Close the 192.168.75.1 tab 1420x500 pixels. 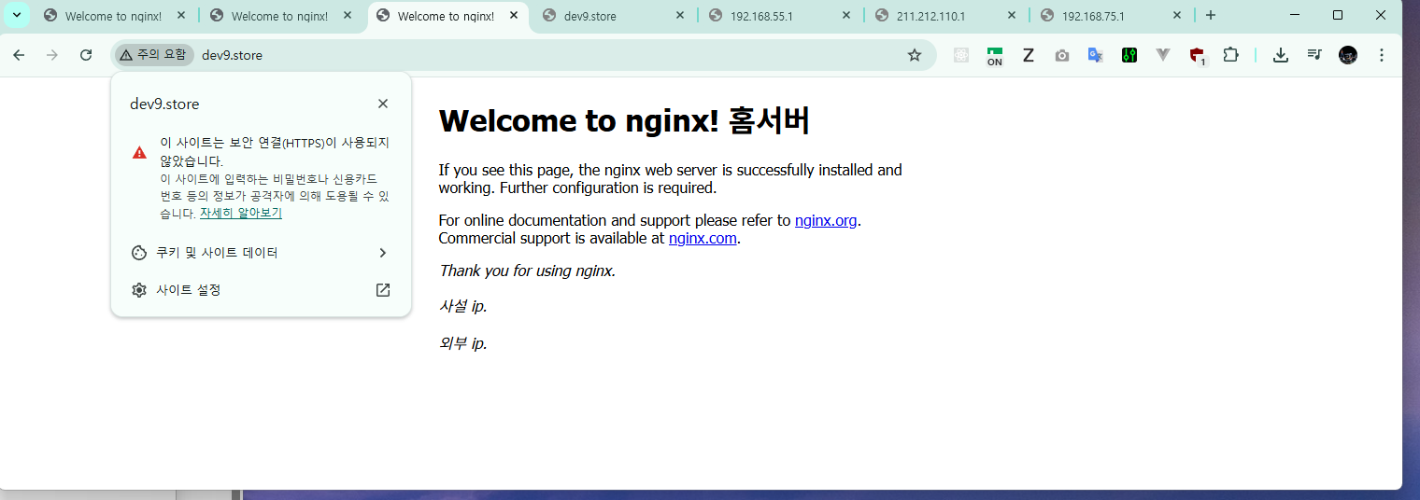point(1178,16)
